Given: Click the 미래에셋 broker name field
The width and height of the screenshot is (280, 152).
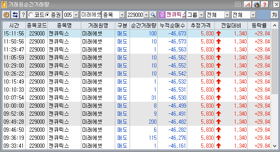Looking at the screenshot, I should [91, 15].
